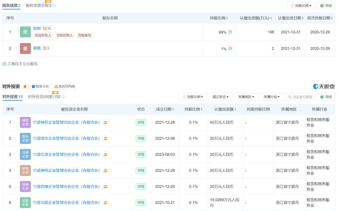The image size is (337, 211).
Task: Open 宁波神电企业管理合伙企业（有限合伙） link
Action: pos(66,170)
